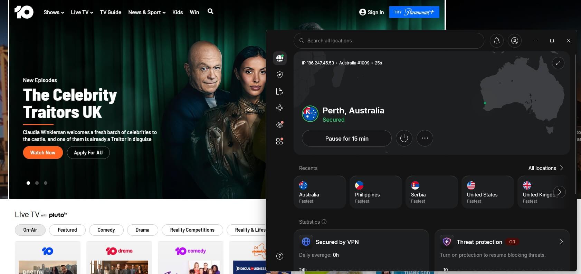The width and height of the screenshot is (581, 274).
Task: Connect to United States recent location
Action: [x=488, y=192]
